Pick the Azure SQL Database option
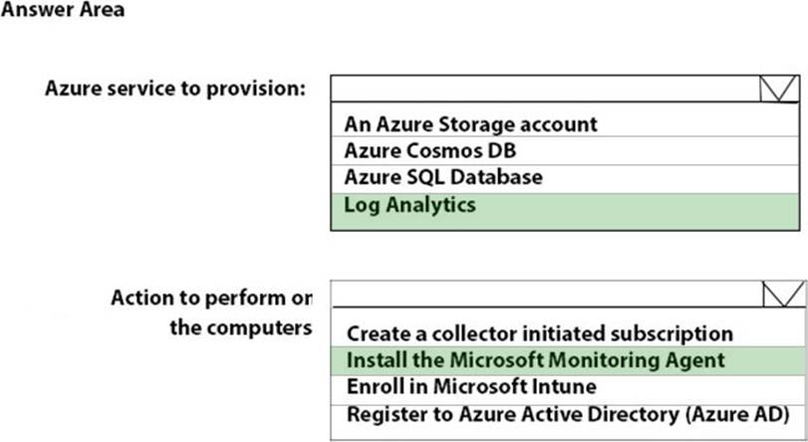Viewport: 808px width, 442px height. (443, 178)
